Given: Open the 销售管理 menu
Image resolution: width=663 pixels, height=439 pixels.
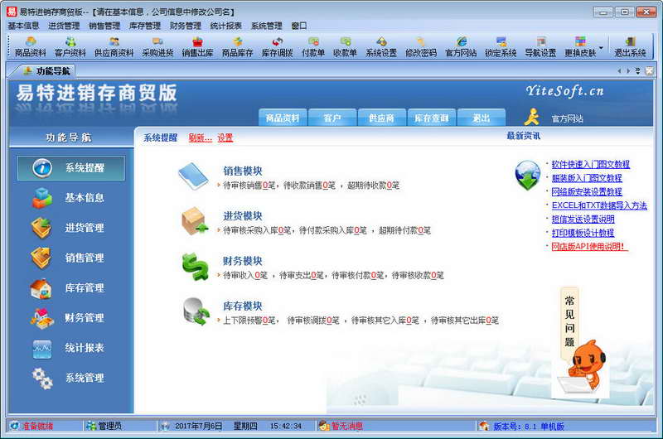Looking at the screenshot, I should 104,26.
